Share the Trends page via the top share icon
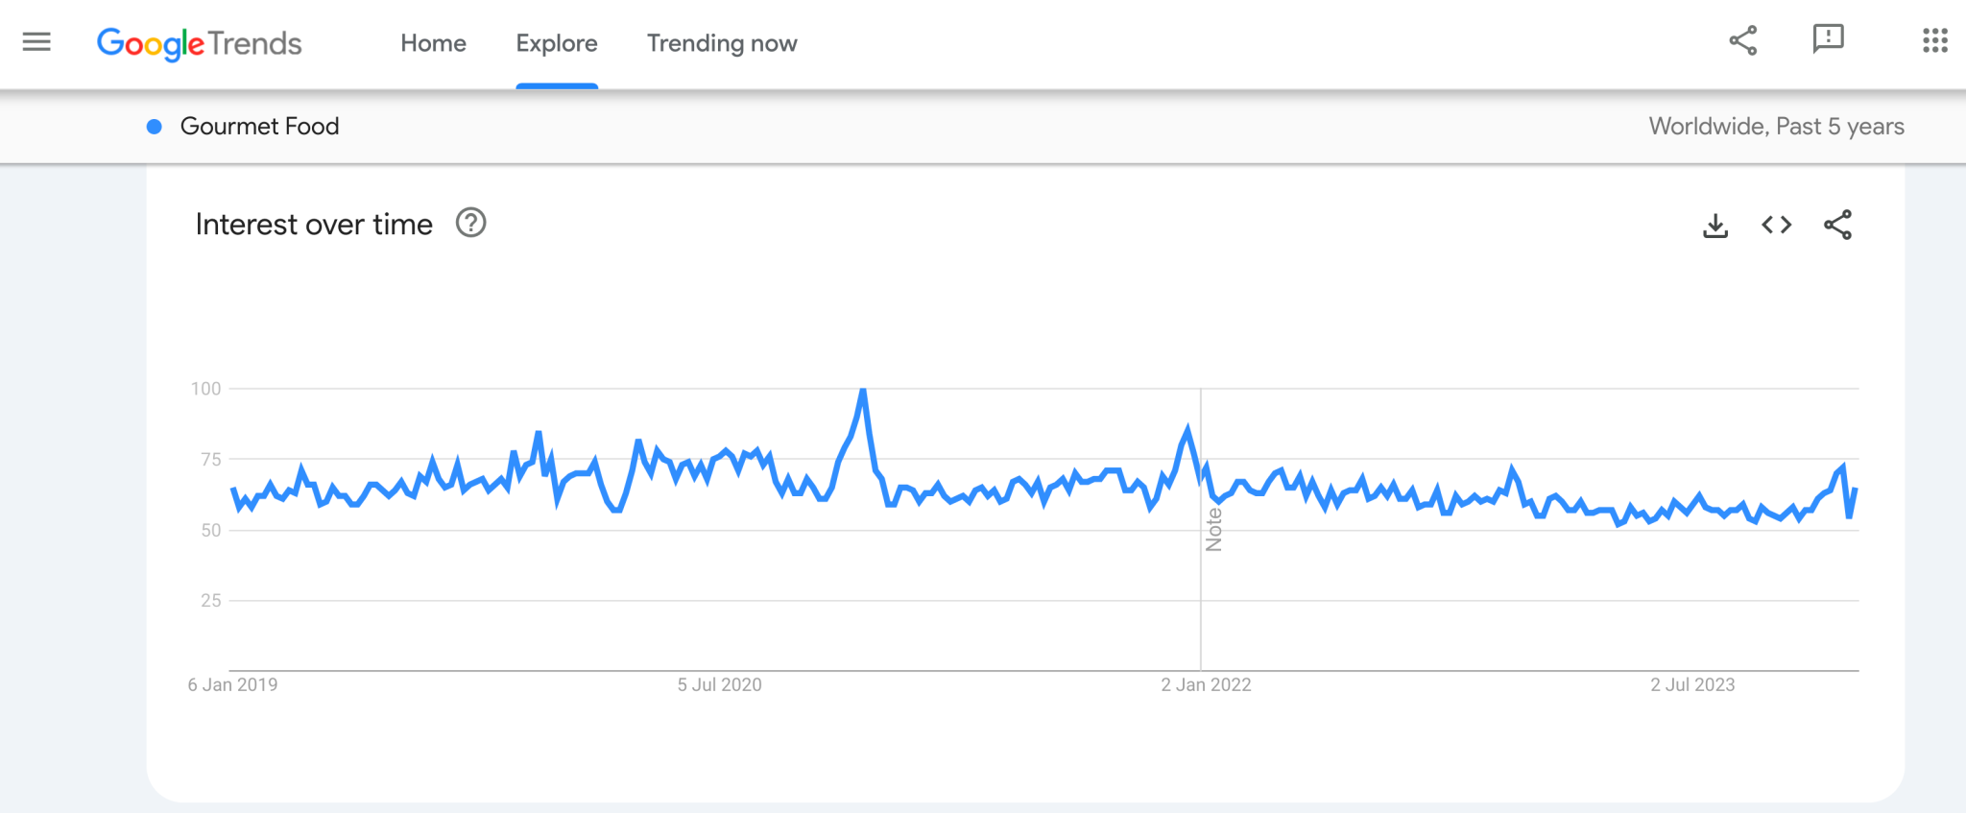The height and width of the screenshot is (813, 1966). point(1742,40)
